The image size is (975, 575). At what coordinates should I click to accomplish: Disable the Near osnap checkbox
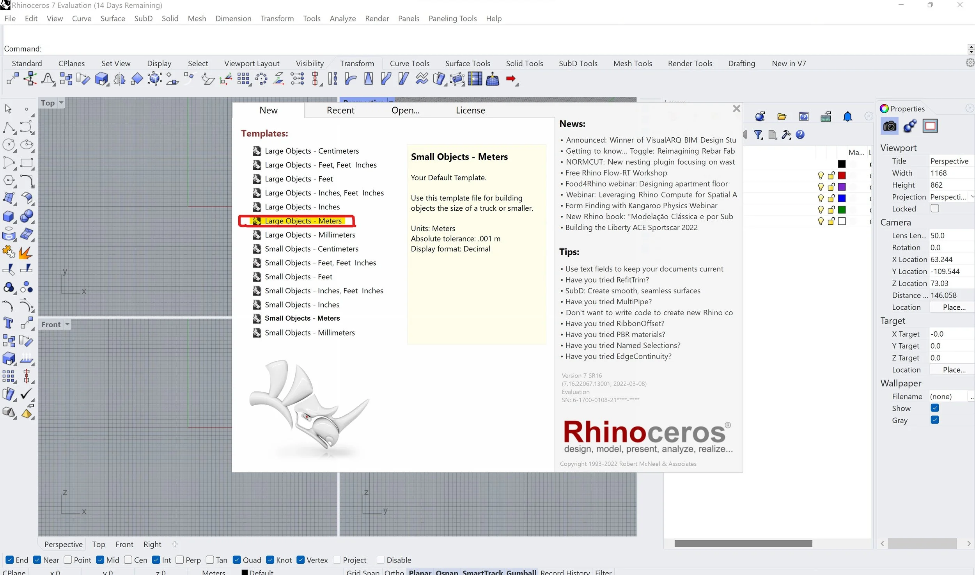[37, 560]
